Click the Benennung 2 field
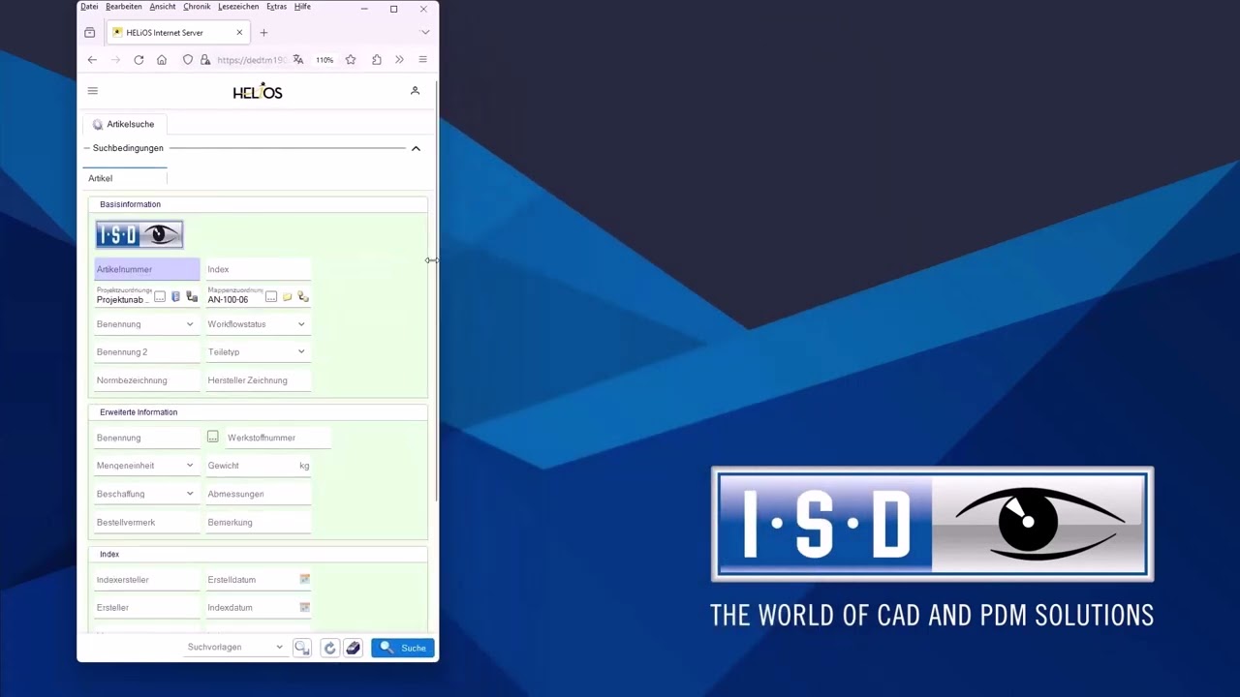The image size is (1240, 697). click(147, 352)
